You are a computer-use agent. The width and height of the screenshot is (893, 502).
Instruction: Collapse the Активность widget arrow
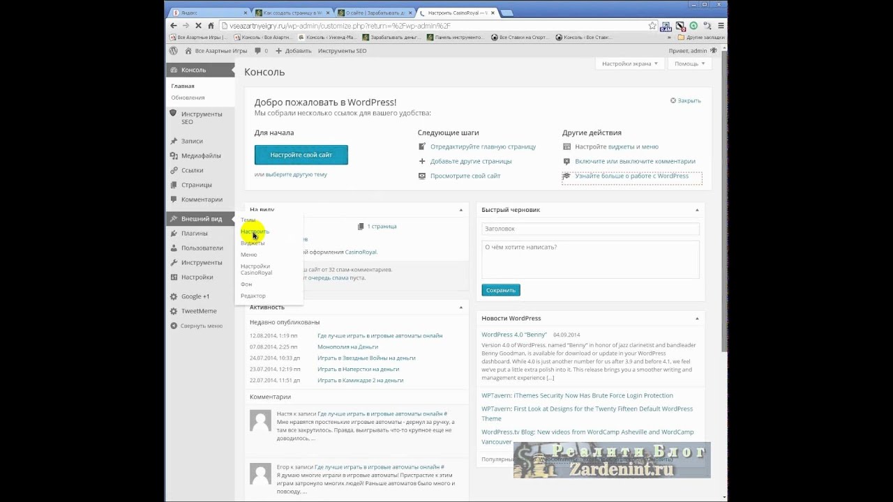[x=460, y=307]
